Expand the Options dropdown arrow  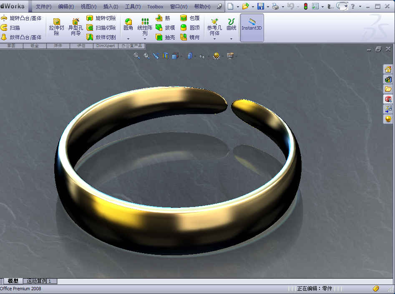[322, 7]
